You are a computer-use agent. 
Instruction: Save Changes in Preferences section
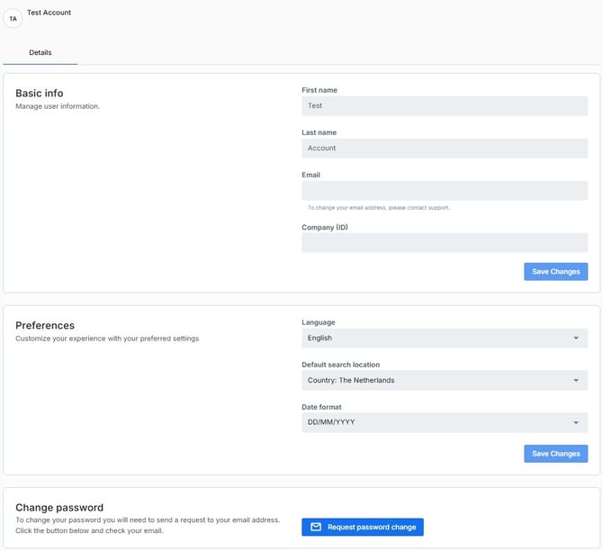click(x=555, y=454)
